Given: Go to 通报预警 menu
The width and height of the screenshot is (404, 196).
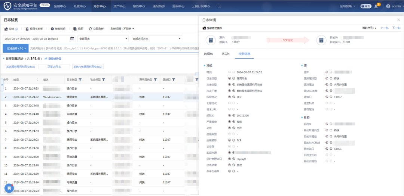Looking at the screenshot, I should [x=159, y=6].
